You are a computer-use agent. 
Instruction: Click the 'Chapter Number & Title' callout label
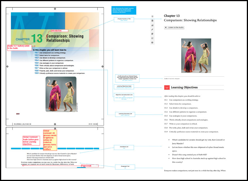click(124, 20)
